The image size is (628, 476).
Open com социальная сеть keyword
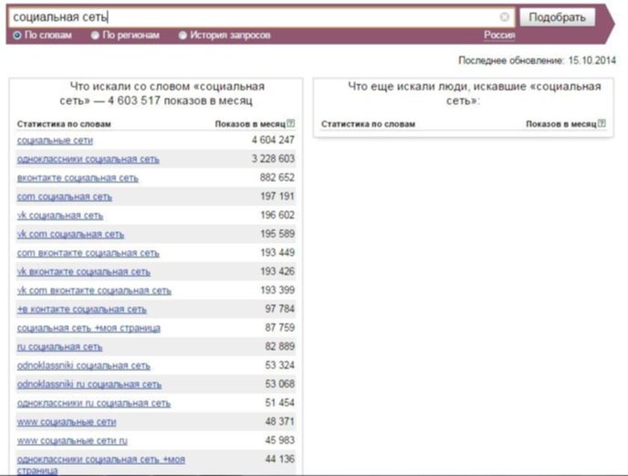pyautogui.click(x=64, y=196)
